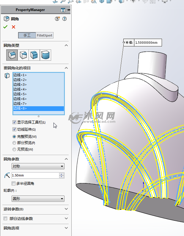Select 完整预览 radio button
184x236 pixels.
tap(14, 137)
